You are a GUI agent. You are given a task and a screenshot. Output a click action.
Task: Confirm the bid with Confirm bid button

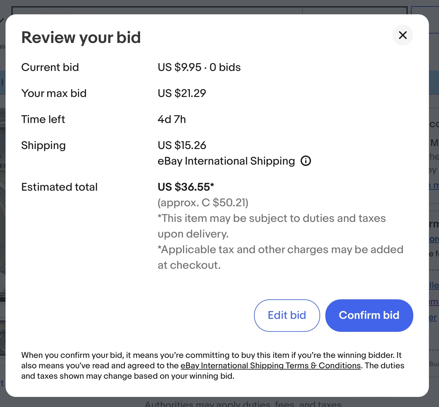(x=369, y=315)
